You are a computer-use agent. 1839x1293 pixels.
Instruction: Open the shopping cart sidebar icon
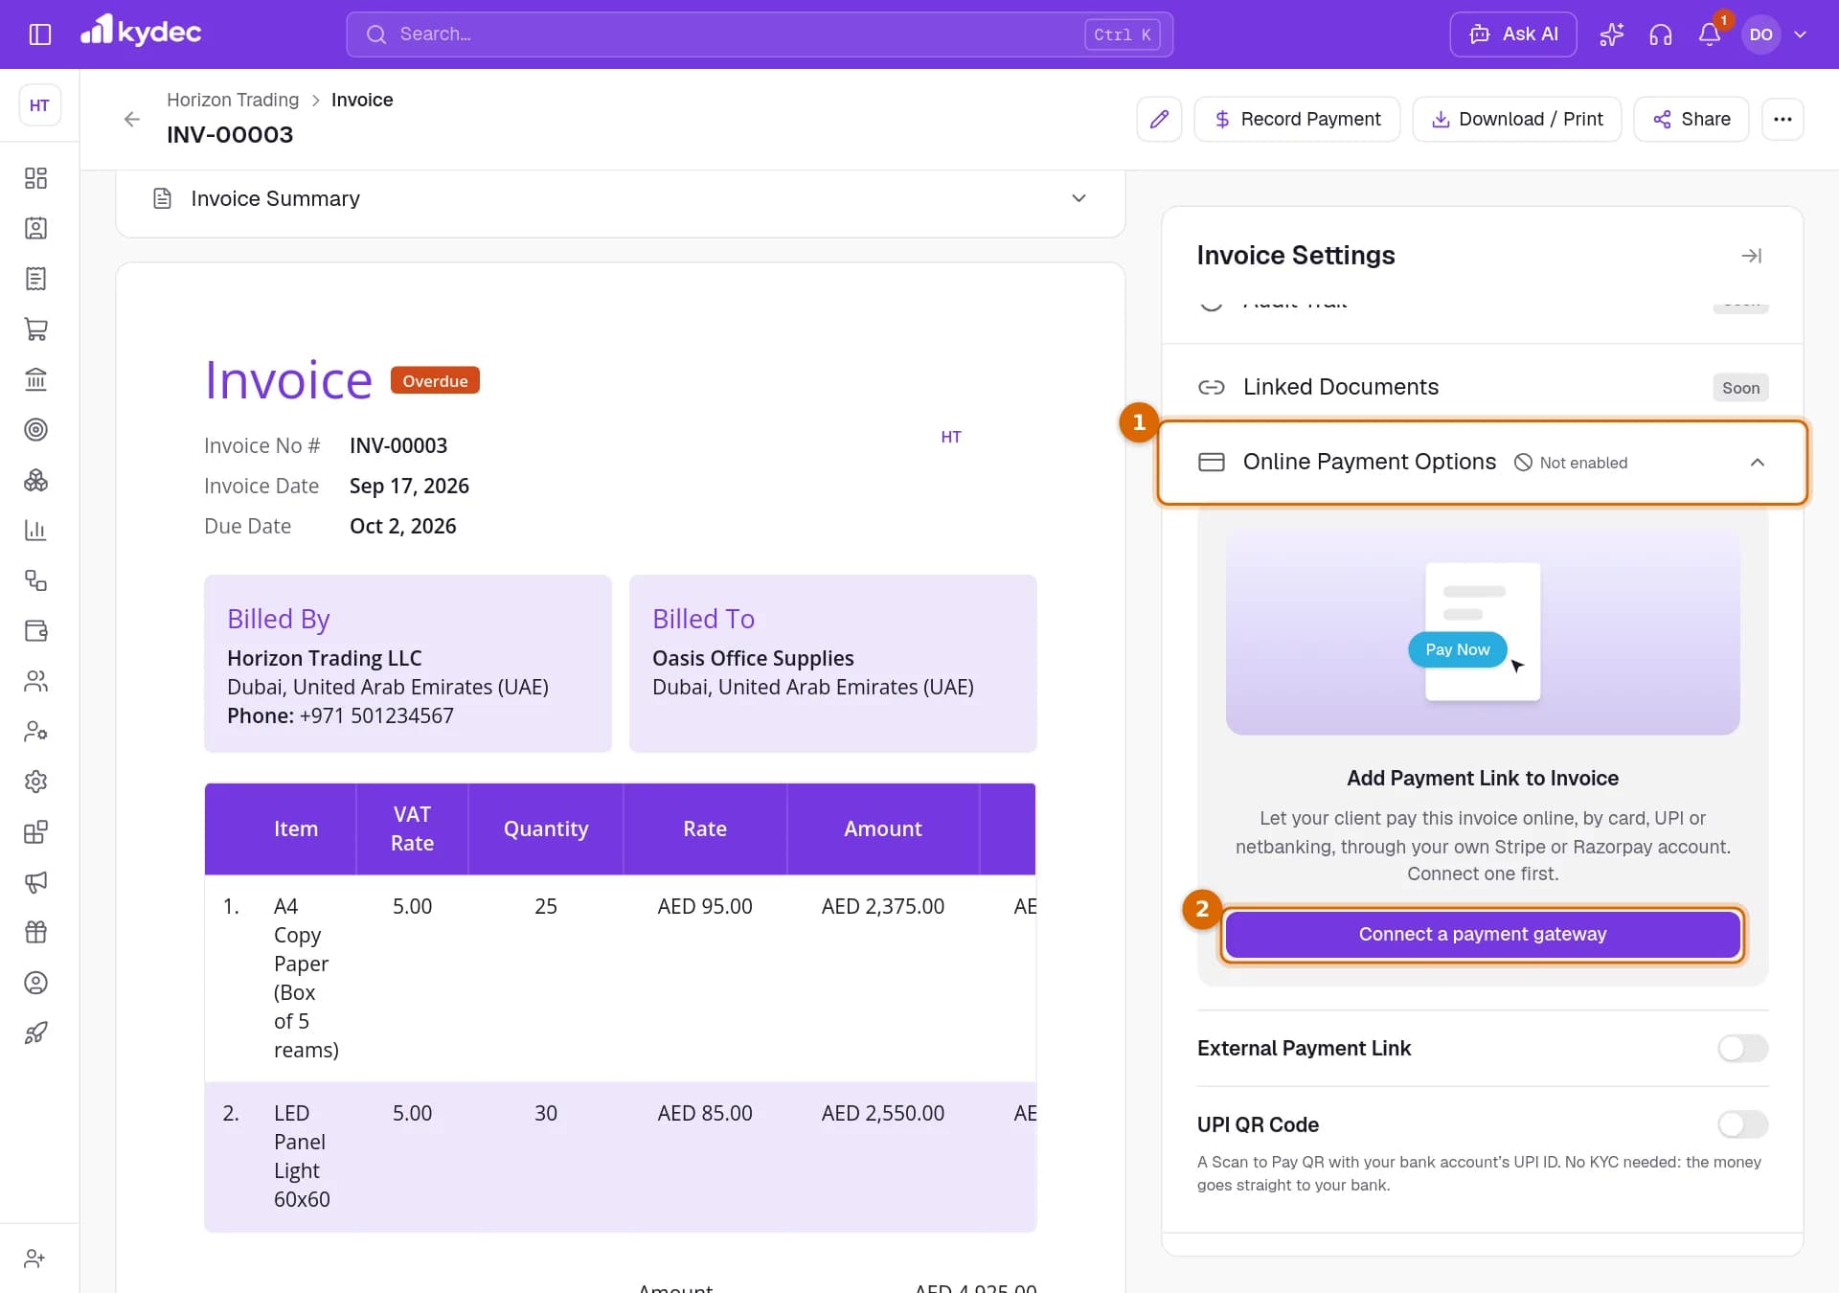pos(35,329)
